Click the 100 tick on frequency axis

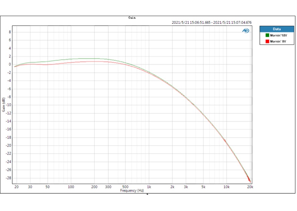(x=71, y=187)
